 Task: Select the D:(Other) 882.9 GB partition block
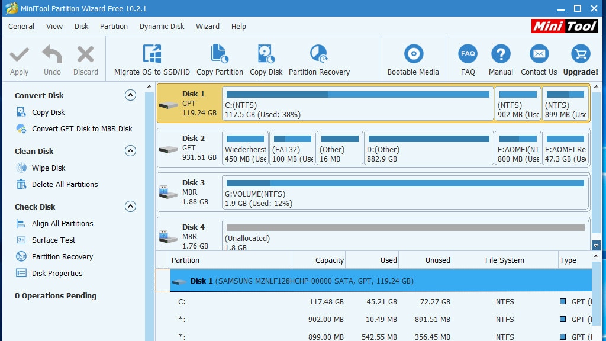point(429,148)
